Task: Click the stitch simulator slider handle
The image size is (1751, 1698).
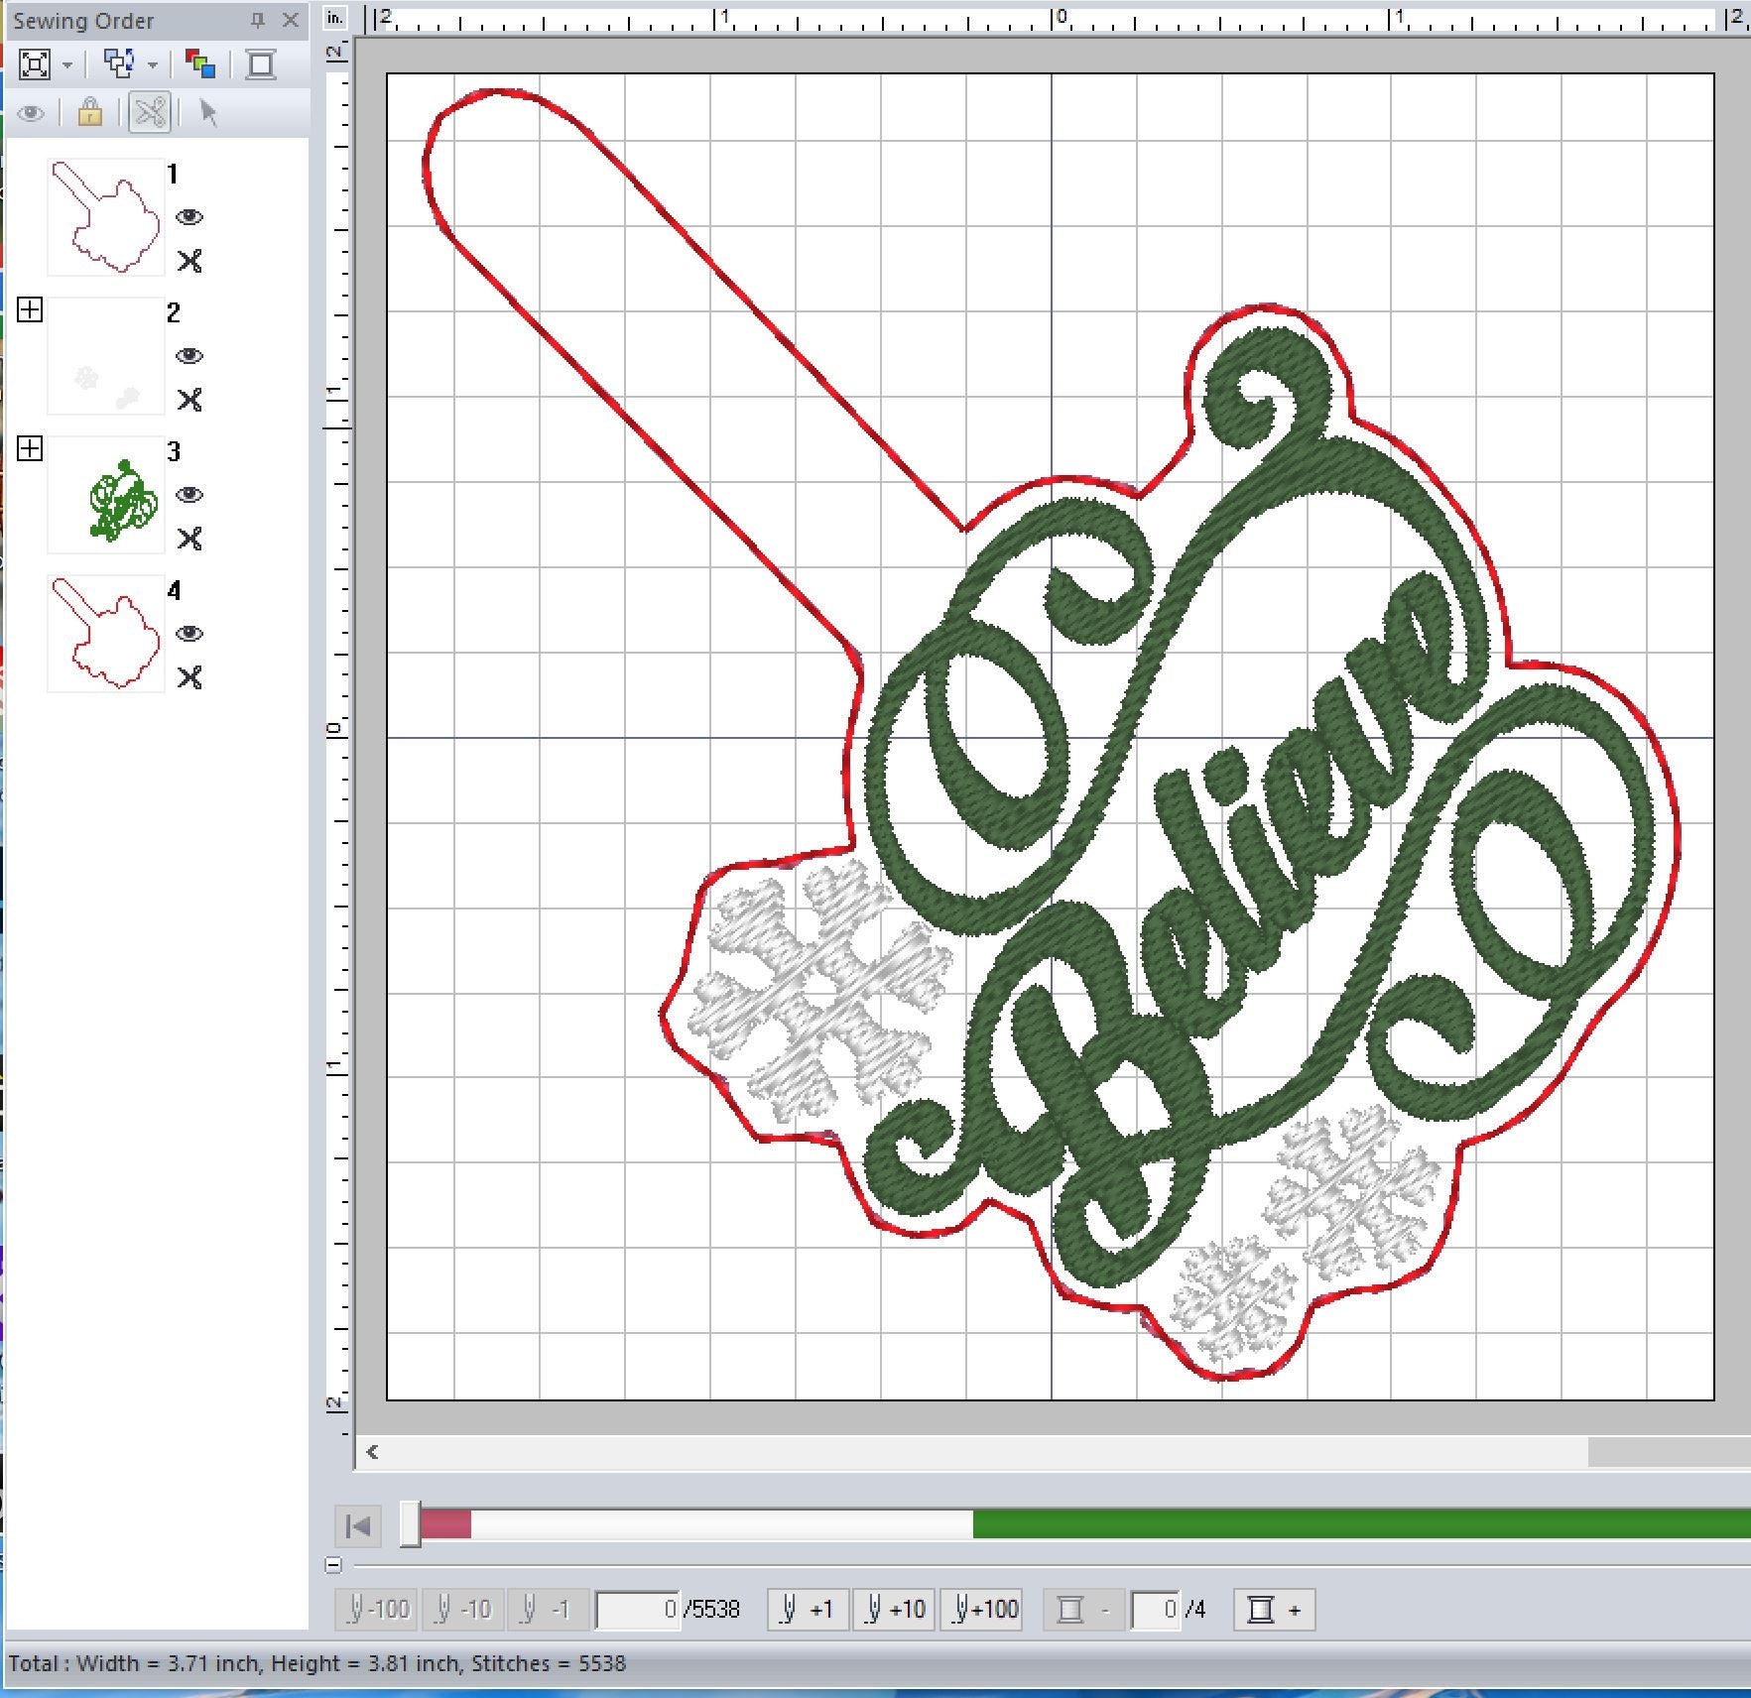Action: click(410, 1524)
